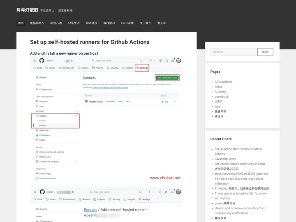
Task: Open the LAMP page link
Action: tap(218, 102)
